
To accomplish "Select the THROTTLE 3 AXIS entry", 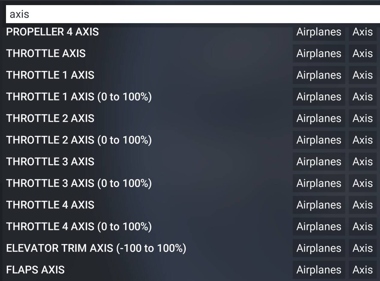I will (50, 162).
